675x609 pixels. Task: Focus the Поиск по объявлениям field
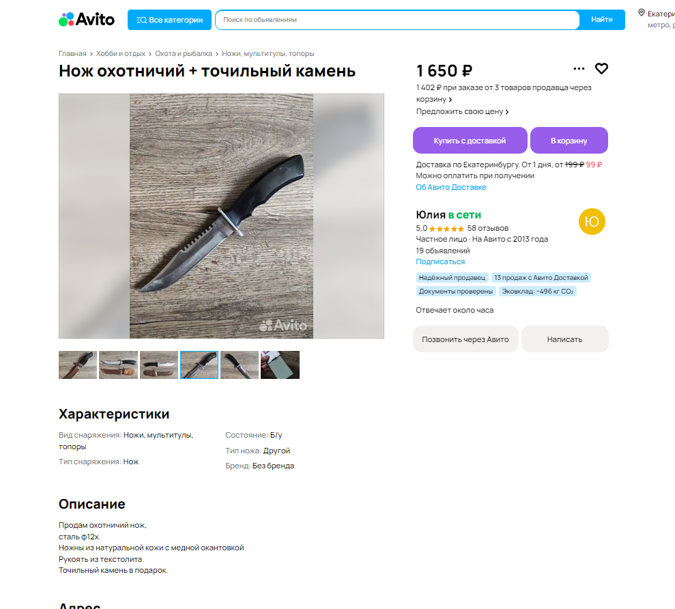(397, 20)
